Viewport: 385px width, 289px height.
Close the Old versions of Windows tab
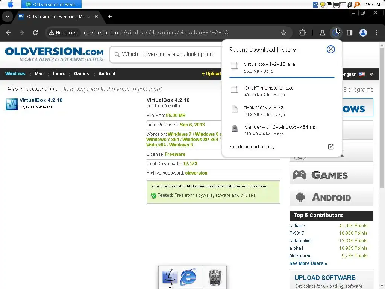pos(96,17)
